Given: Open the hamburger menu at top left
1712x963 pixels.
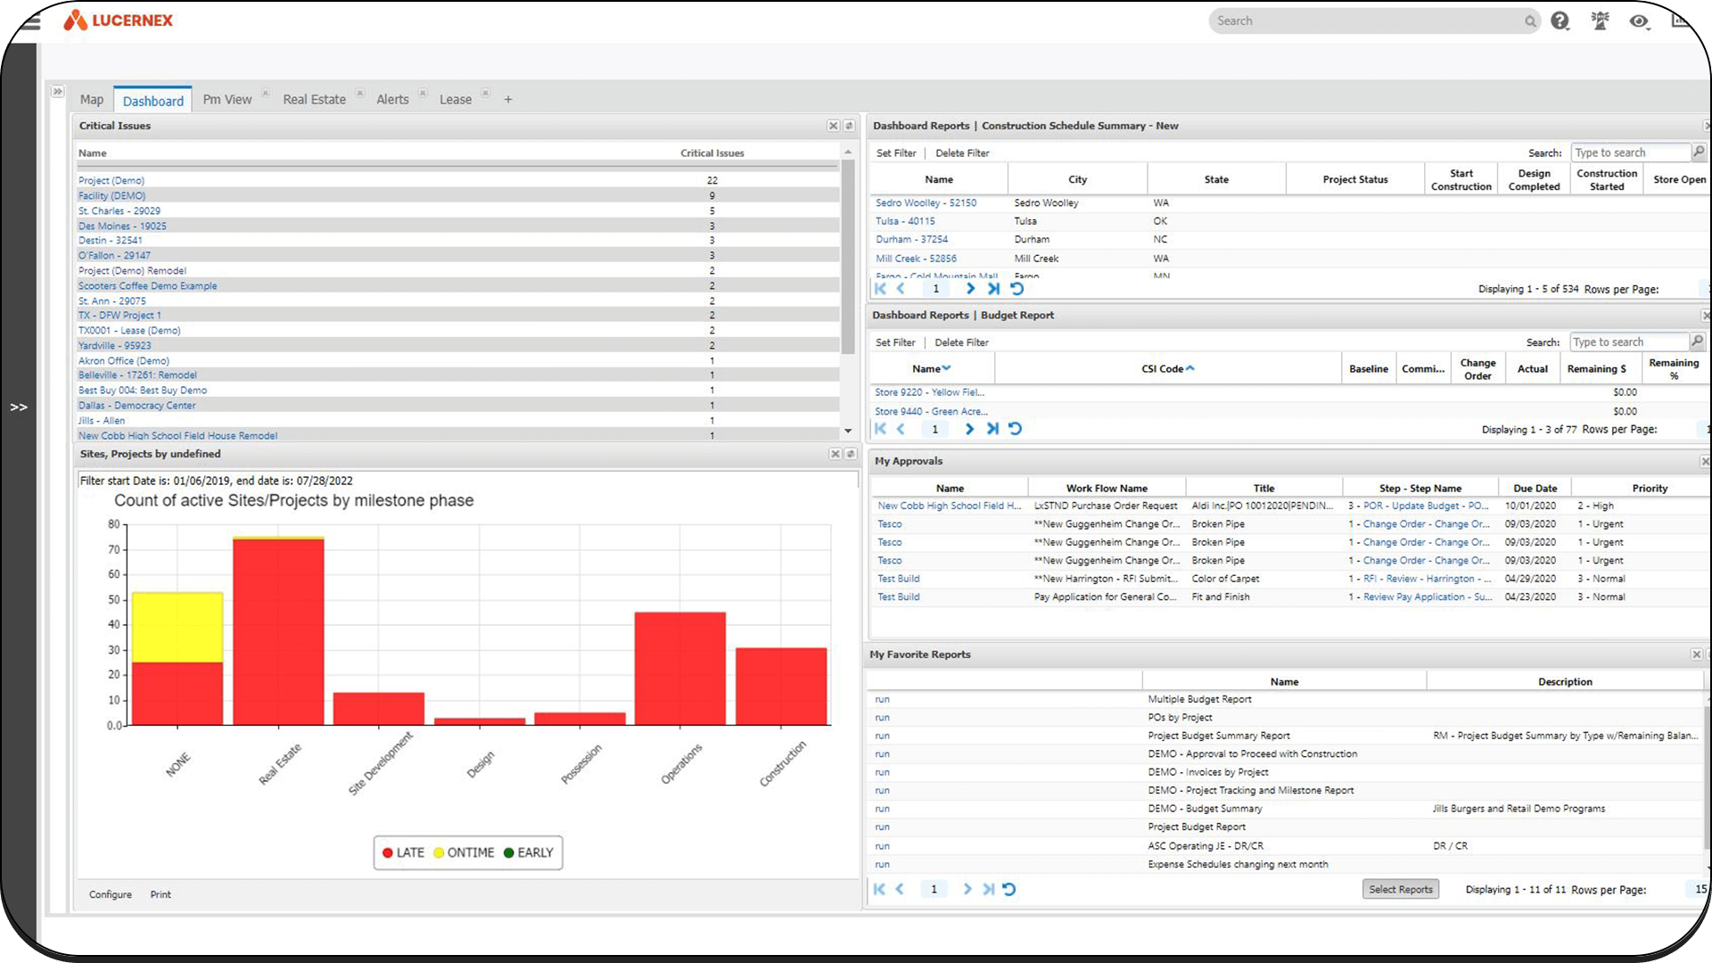Looking at the screenshot, I should [30, 21].
